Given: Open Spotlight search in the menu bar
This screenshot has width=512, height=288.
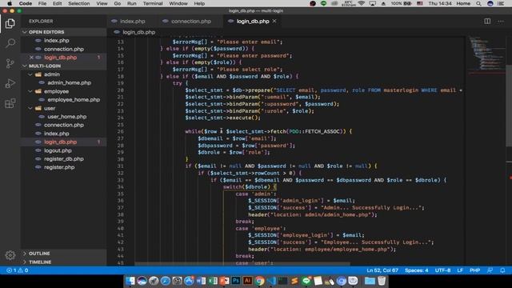Looking at the screenshot, I should 478,3.
